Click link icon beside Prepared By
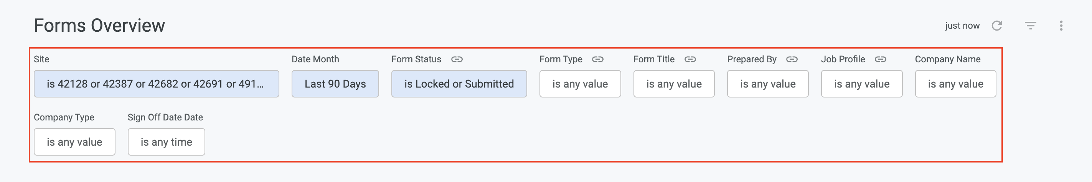1092x182 pixels. click(x=792, y=59)
